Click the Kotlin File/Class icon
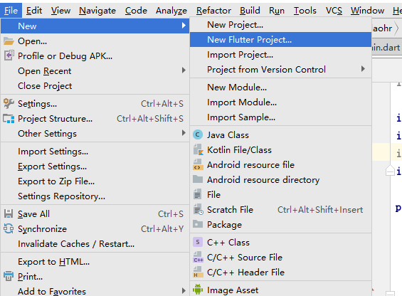The height and width of the screenshot is (296, 402). point(199,150)
